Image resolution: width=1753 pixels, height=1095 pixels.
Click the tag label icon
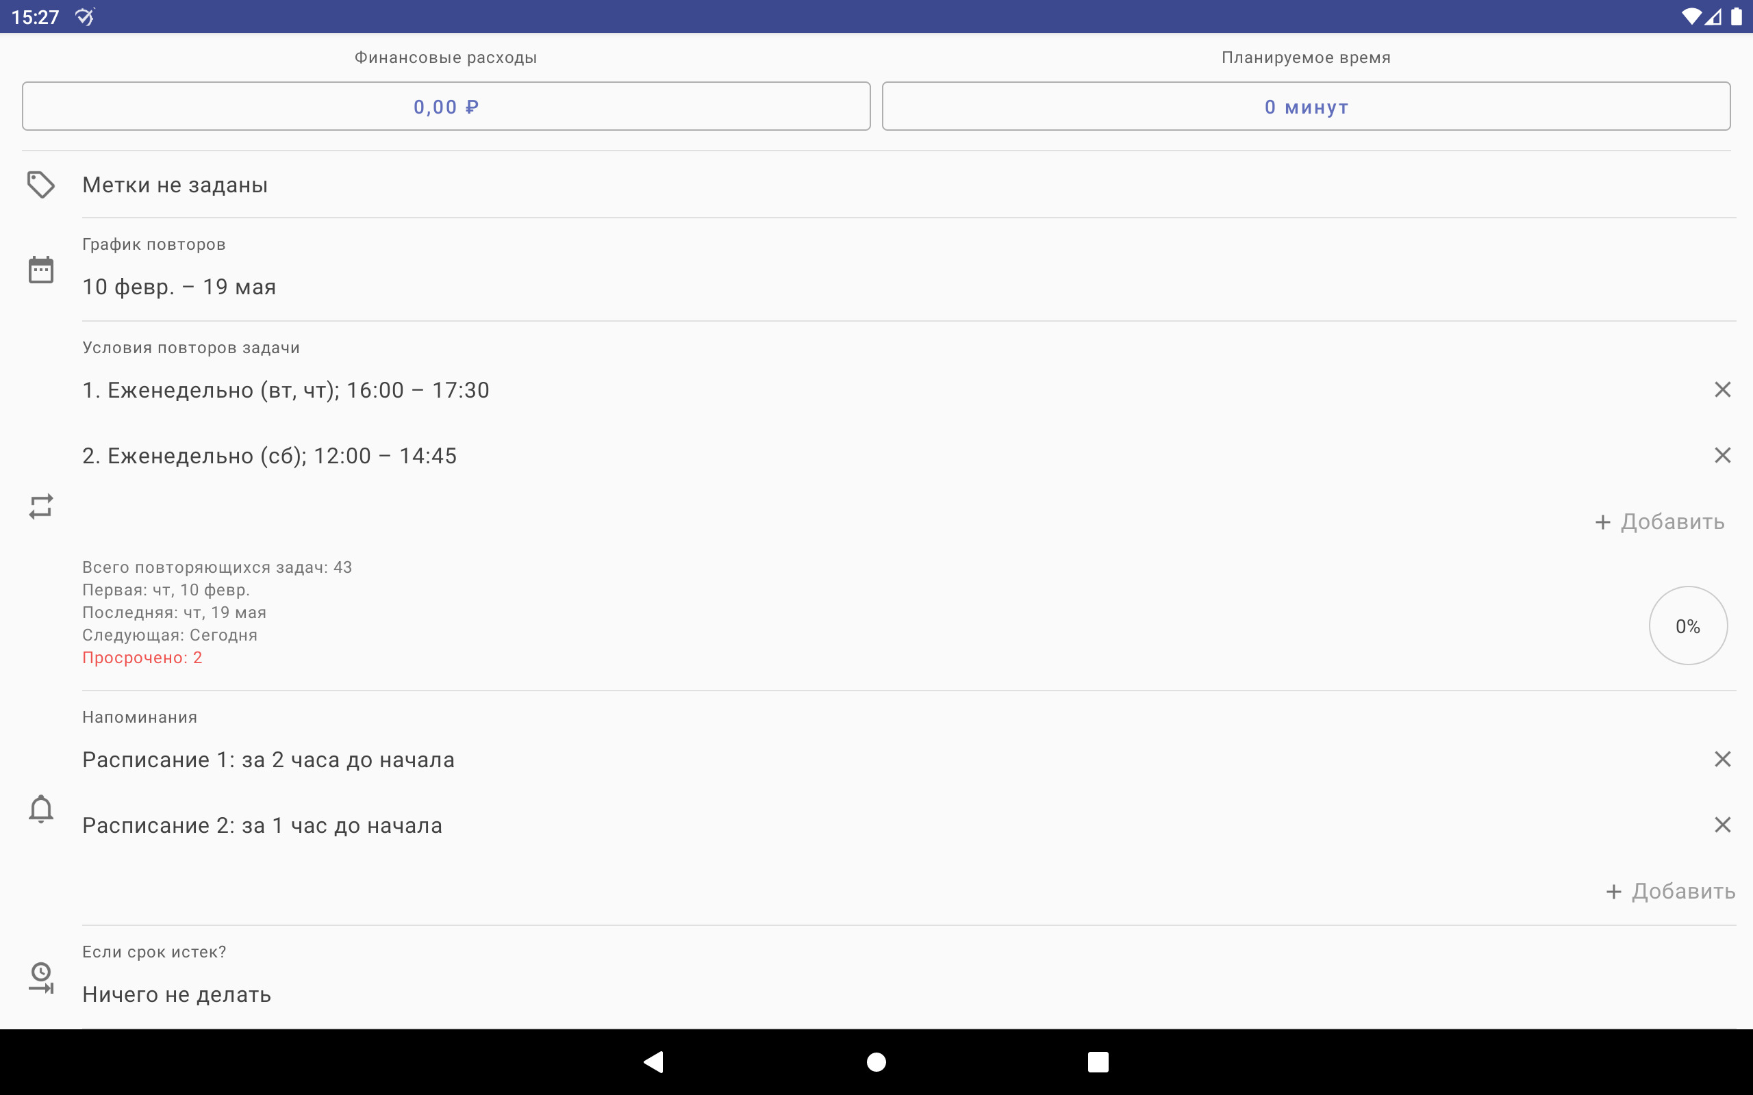coord(40,185)
